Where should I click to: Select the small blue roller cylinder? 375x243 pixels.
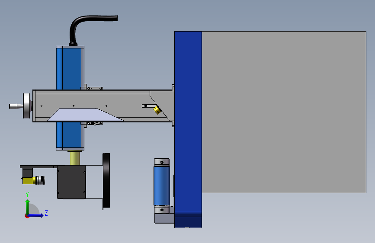point(162,185)
